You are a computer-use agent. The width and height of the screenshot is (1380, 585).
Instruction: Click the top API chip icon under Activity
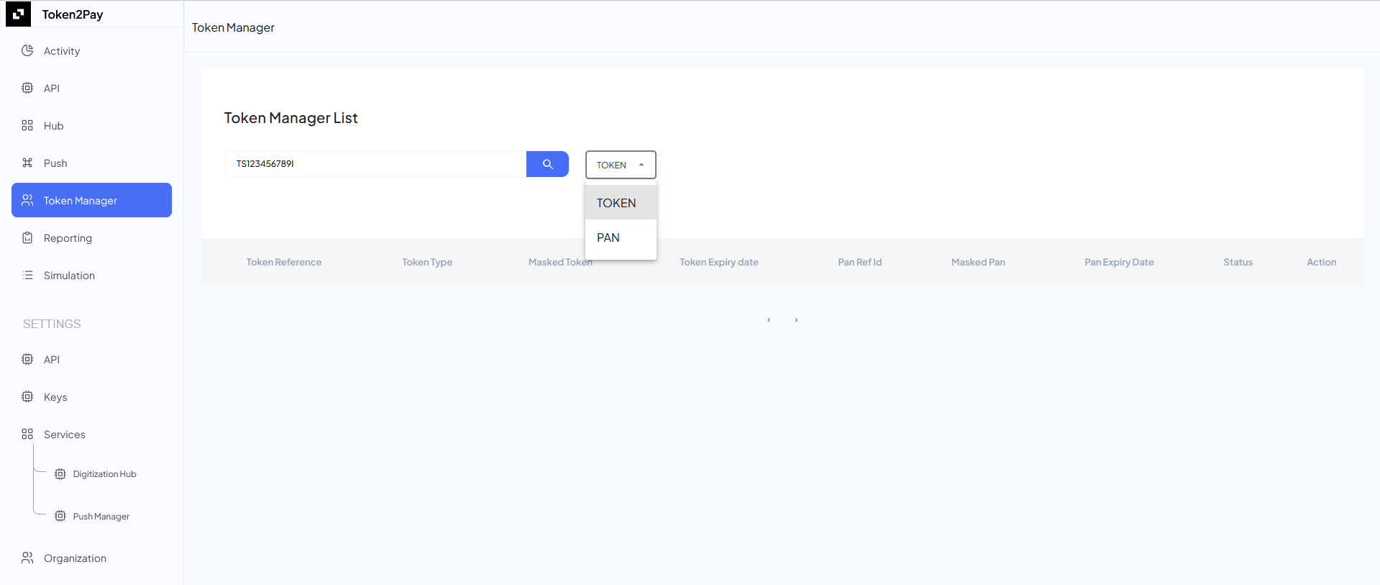point(27,88)
